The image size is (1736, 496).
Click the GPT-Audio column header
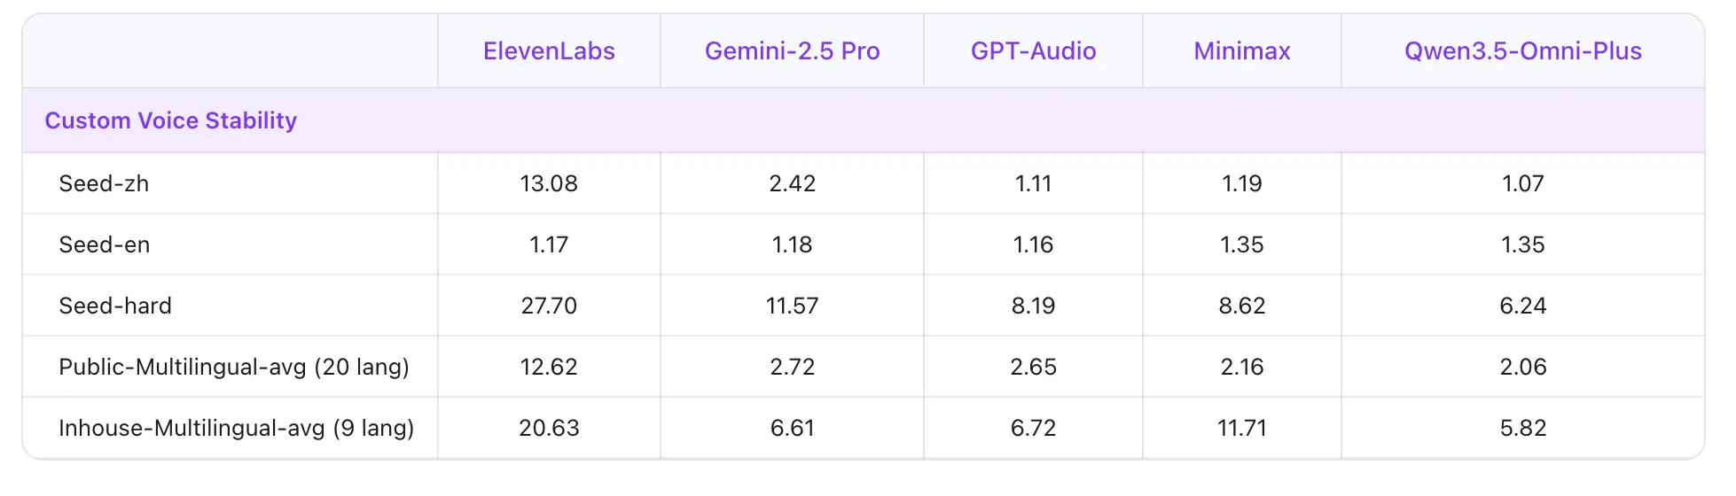(x=1033, y=51)
